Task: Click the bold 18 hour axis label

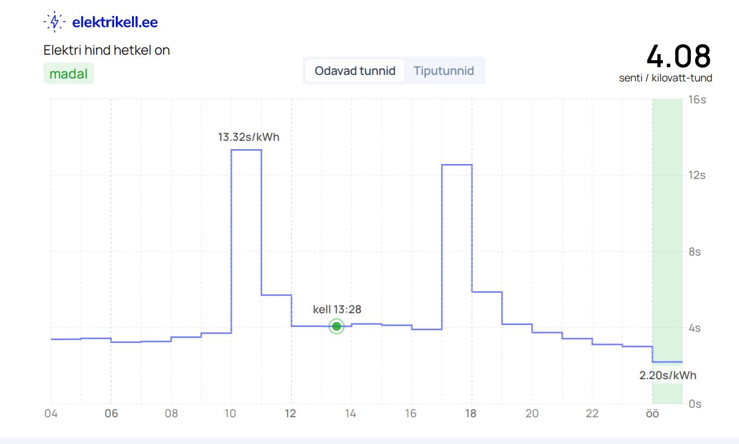Action: pyautogui.click(x=471, y=414)
